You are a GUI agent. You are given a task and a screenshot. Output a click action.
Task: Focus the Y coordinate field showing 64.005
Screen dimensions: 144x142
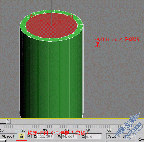(69, 137)
